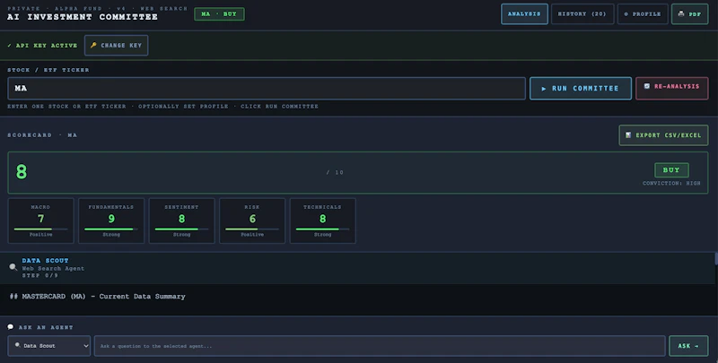The height and width of the screenshot is (363, 718).
Task: Click the overall score 8
Action: pos(22,172)
